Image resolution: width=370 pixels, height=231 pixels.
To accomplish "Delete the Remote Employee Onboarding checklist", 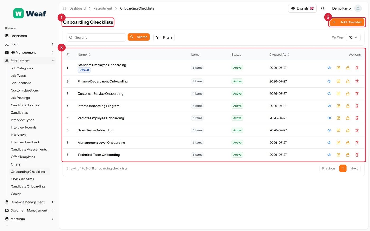I will 357,118.
